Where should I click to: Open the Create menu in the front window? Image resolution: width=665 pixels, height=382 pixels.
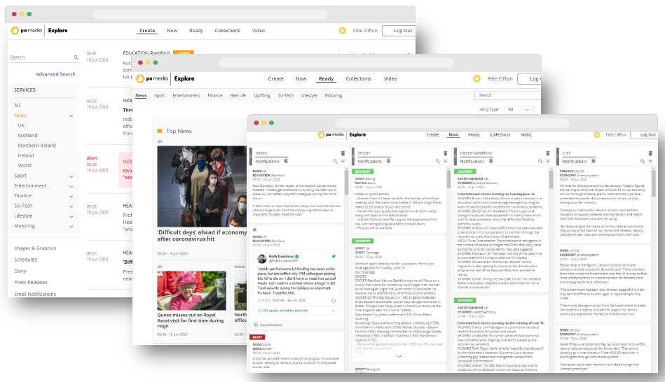tap(432, 134)
